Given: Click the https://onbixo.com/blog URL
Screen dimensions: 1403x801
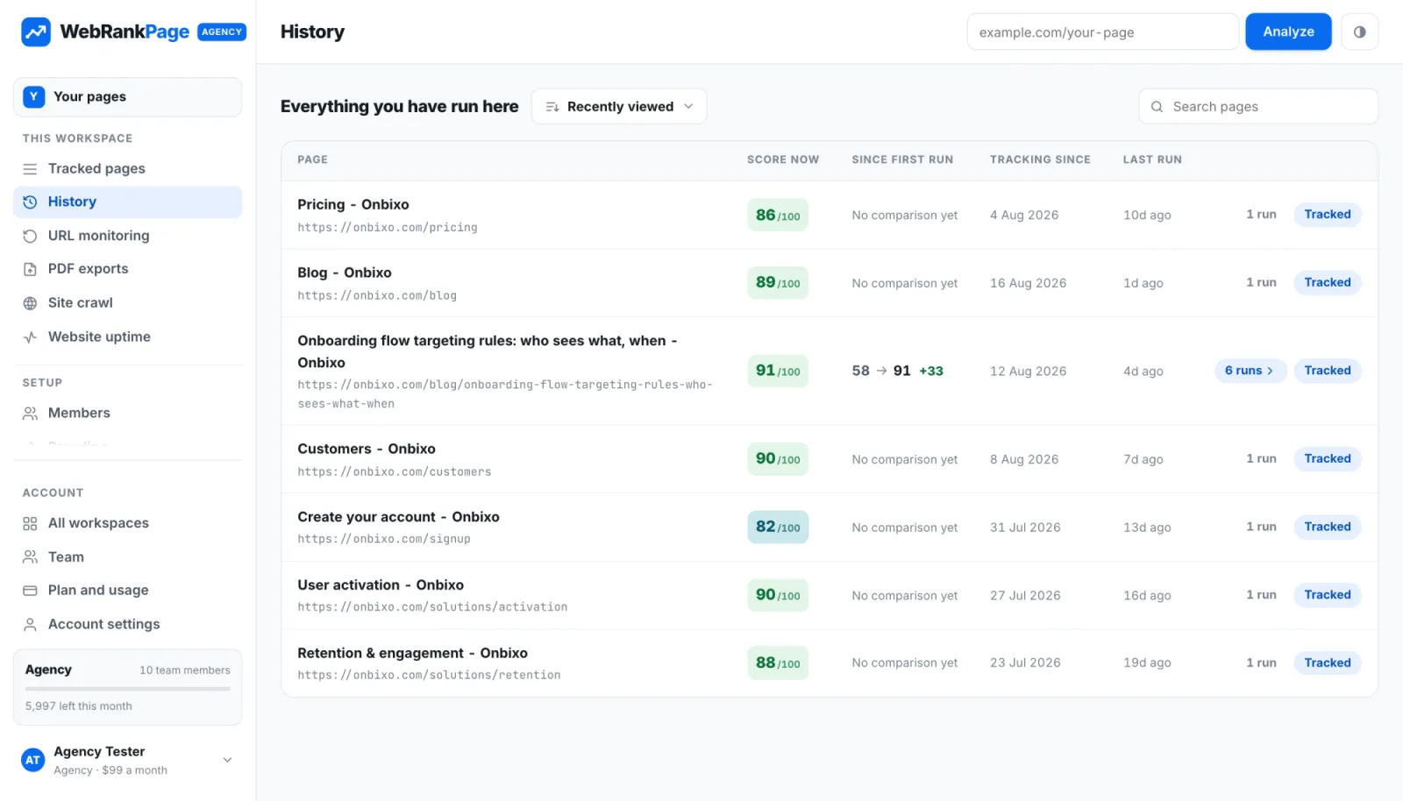Looking at the screenshot, I should (377, 295).
